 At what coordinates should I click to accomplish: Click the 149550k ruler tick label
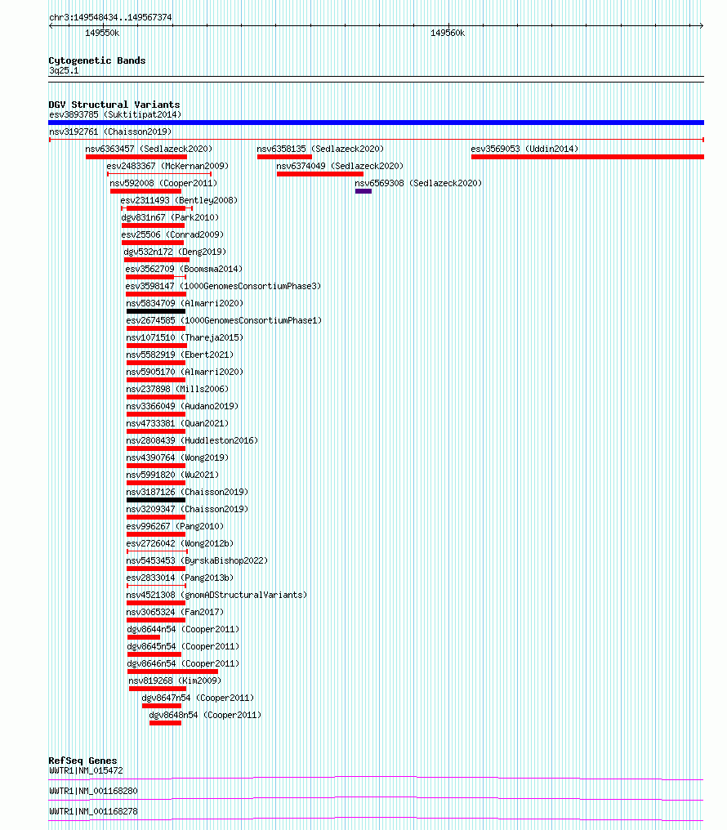[x=102, y=33]
